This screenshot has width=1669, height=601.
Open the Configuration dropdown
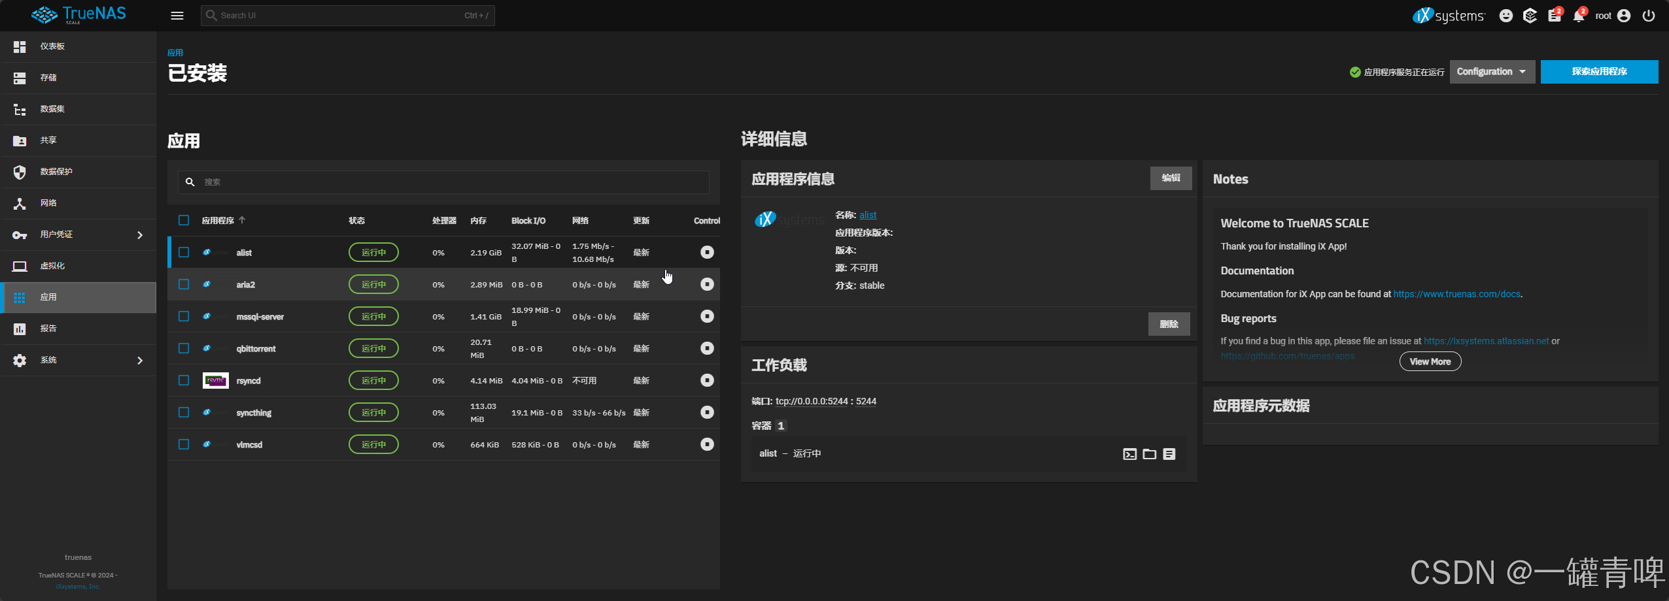click(x=1492, y=72)
